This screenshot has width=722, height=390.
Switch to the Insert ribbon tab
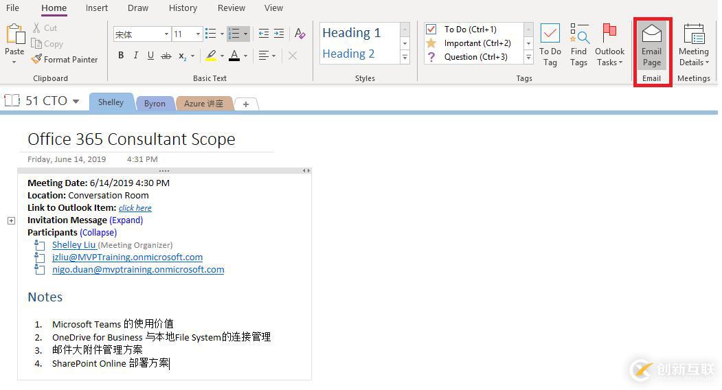click(97, 8)
